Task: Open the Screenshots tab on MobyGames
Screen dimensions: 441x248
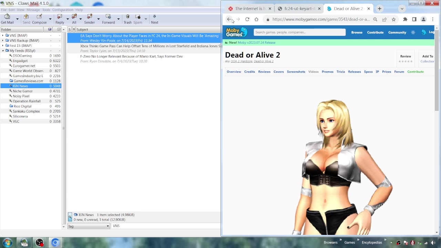Action: click(296, 72)
